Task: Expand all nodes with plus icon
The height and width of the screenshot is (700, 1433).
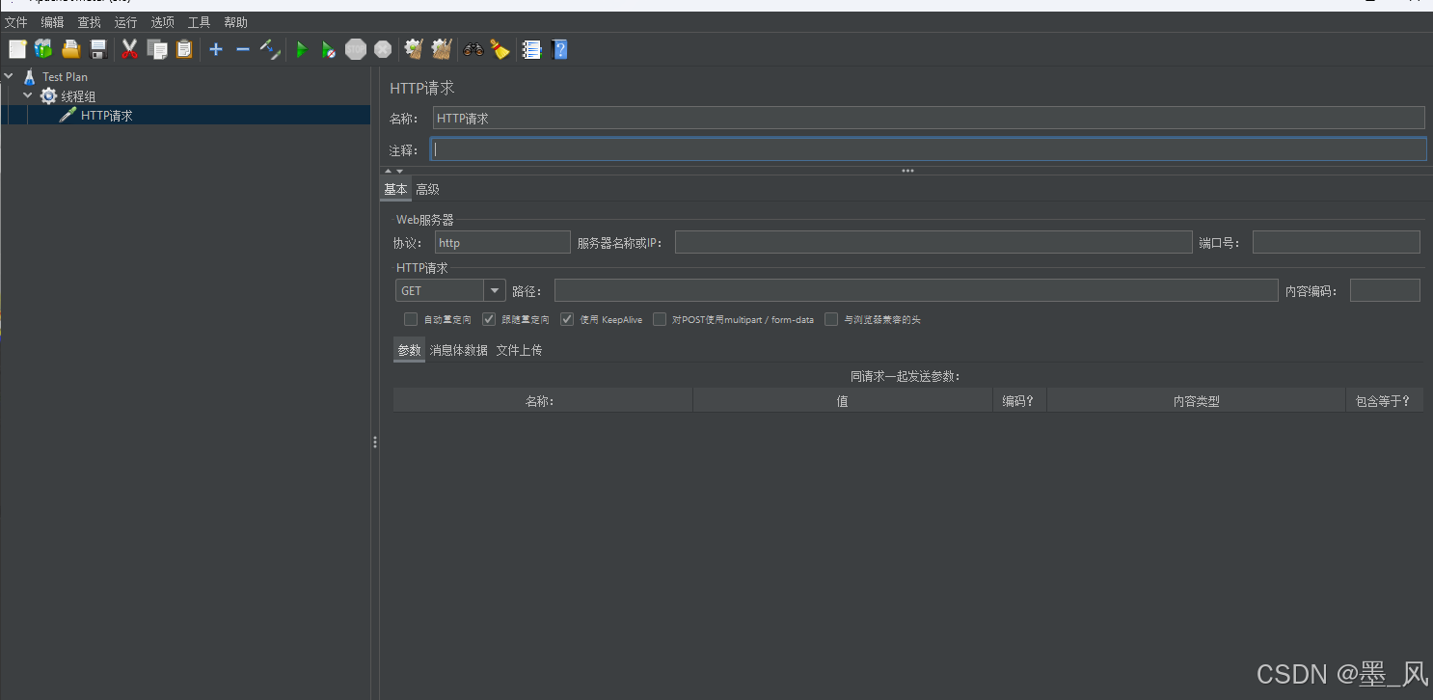Action: click(x=216, y=49)
